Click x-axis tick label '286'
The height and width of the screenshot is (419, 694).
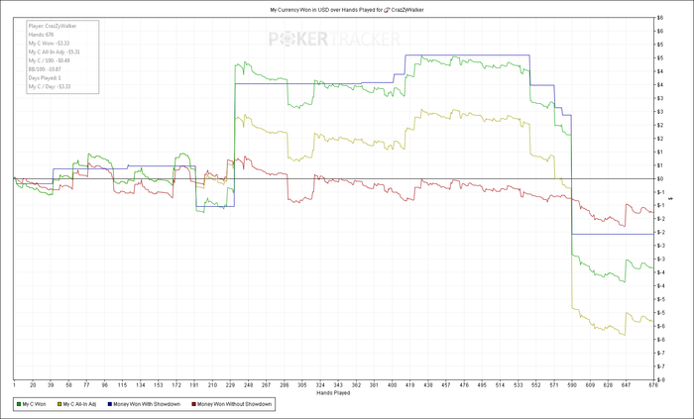(285, 385)
